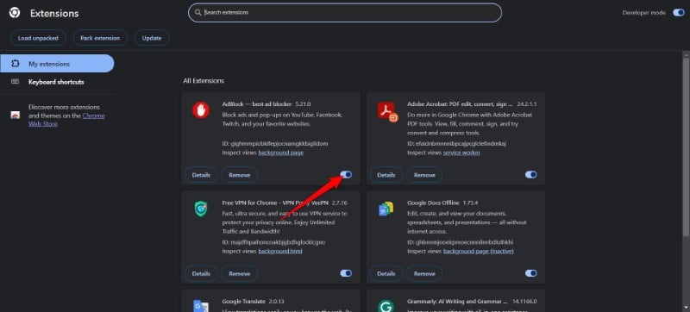
Task: Click the AdBlock version 5.21.0 text
Action: pyautogui.click(x=304, y=104)
